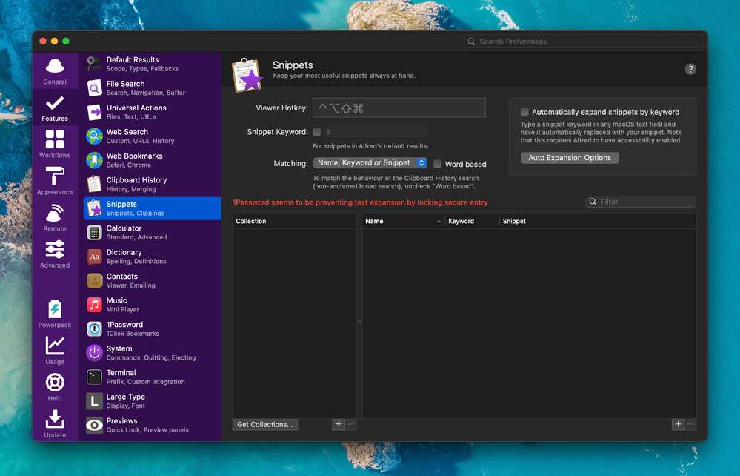Image resolution: width=740 pixels, height=476 pixels.
Task: Toggle the Word based checkbox
Action: (438, 164)
